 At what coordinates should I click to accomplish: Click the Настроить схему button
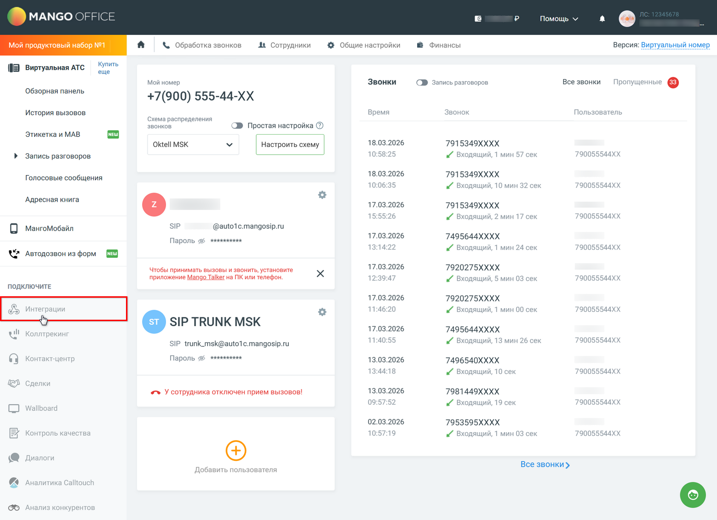pyautogui.click(x=290, y=144)
